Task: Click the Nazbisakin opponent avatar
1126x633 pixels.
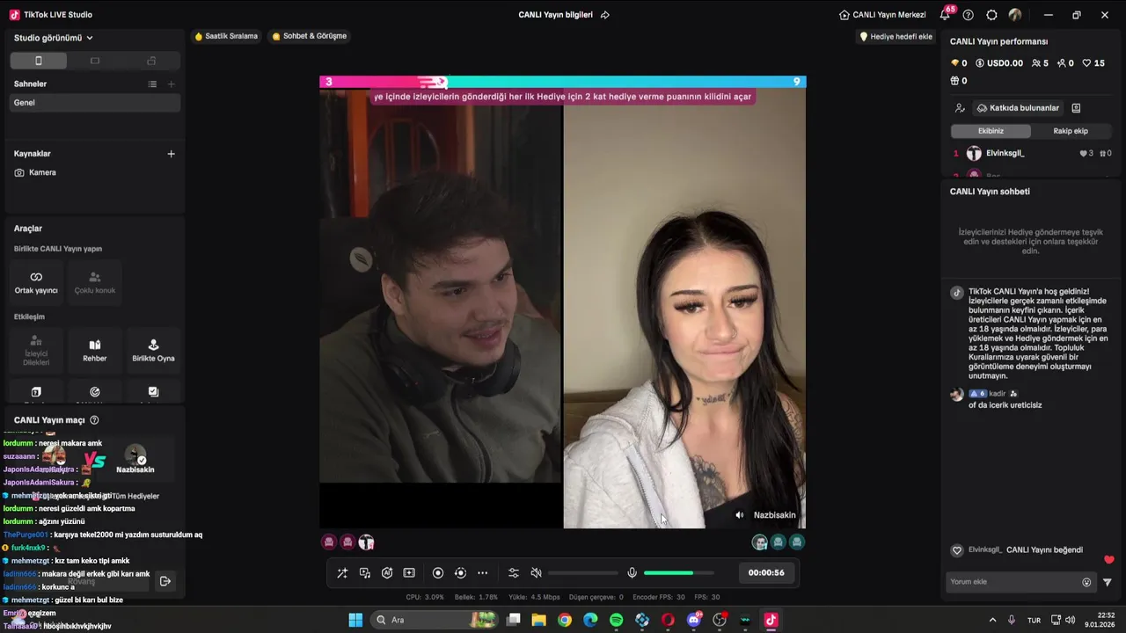Action: coord(135,455)
